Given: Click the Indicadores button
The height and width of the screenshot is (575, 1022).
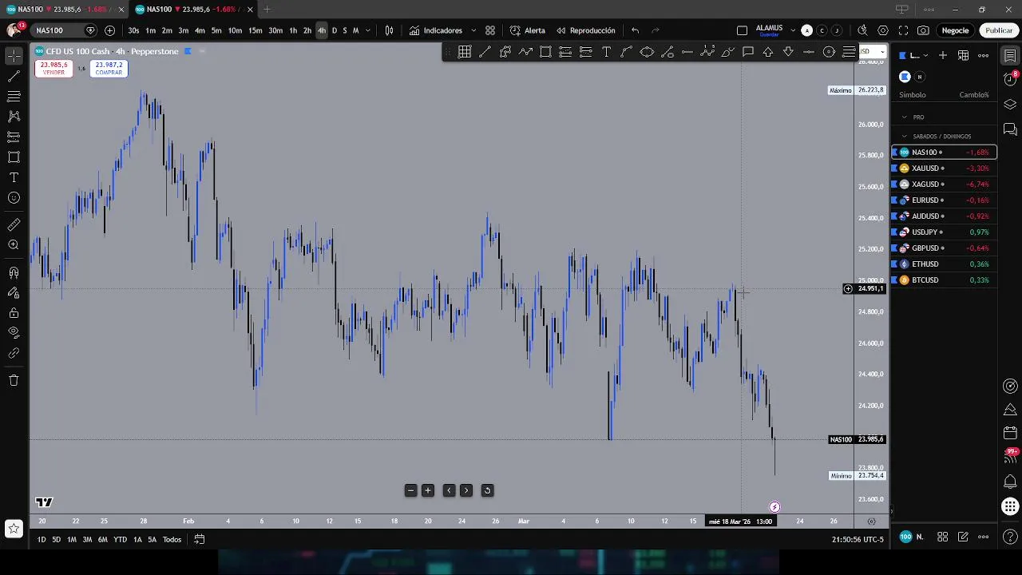Looking at the screenshot, I should click(x=436, y=30).
